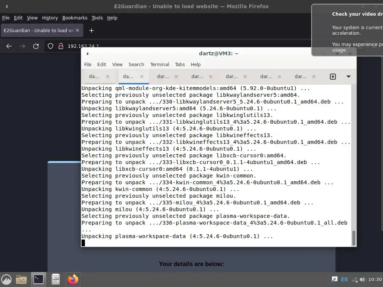
Task: Open the file cabinet taskbar icon
Action: [x=56, y=280]
